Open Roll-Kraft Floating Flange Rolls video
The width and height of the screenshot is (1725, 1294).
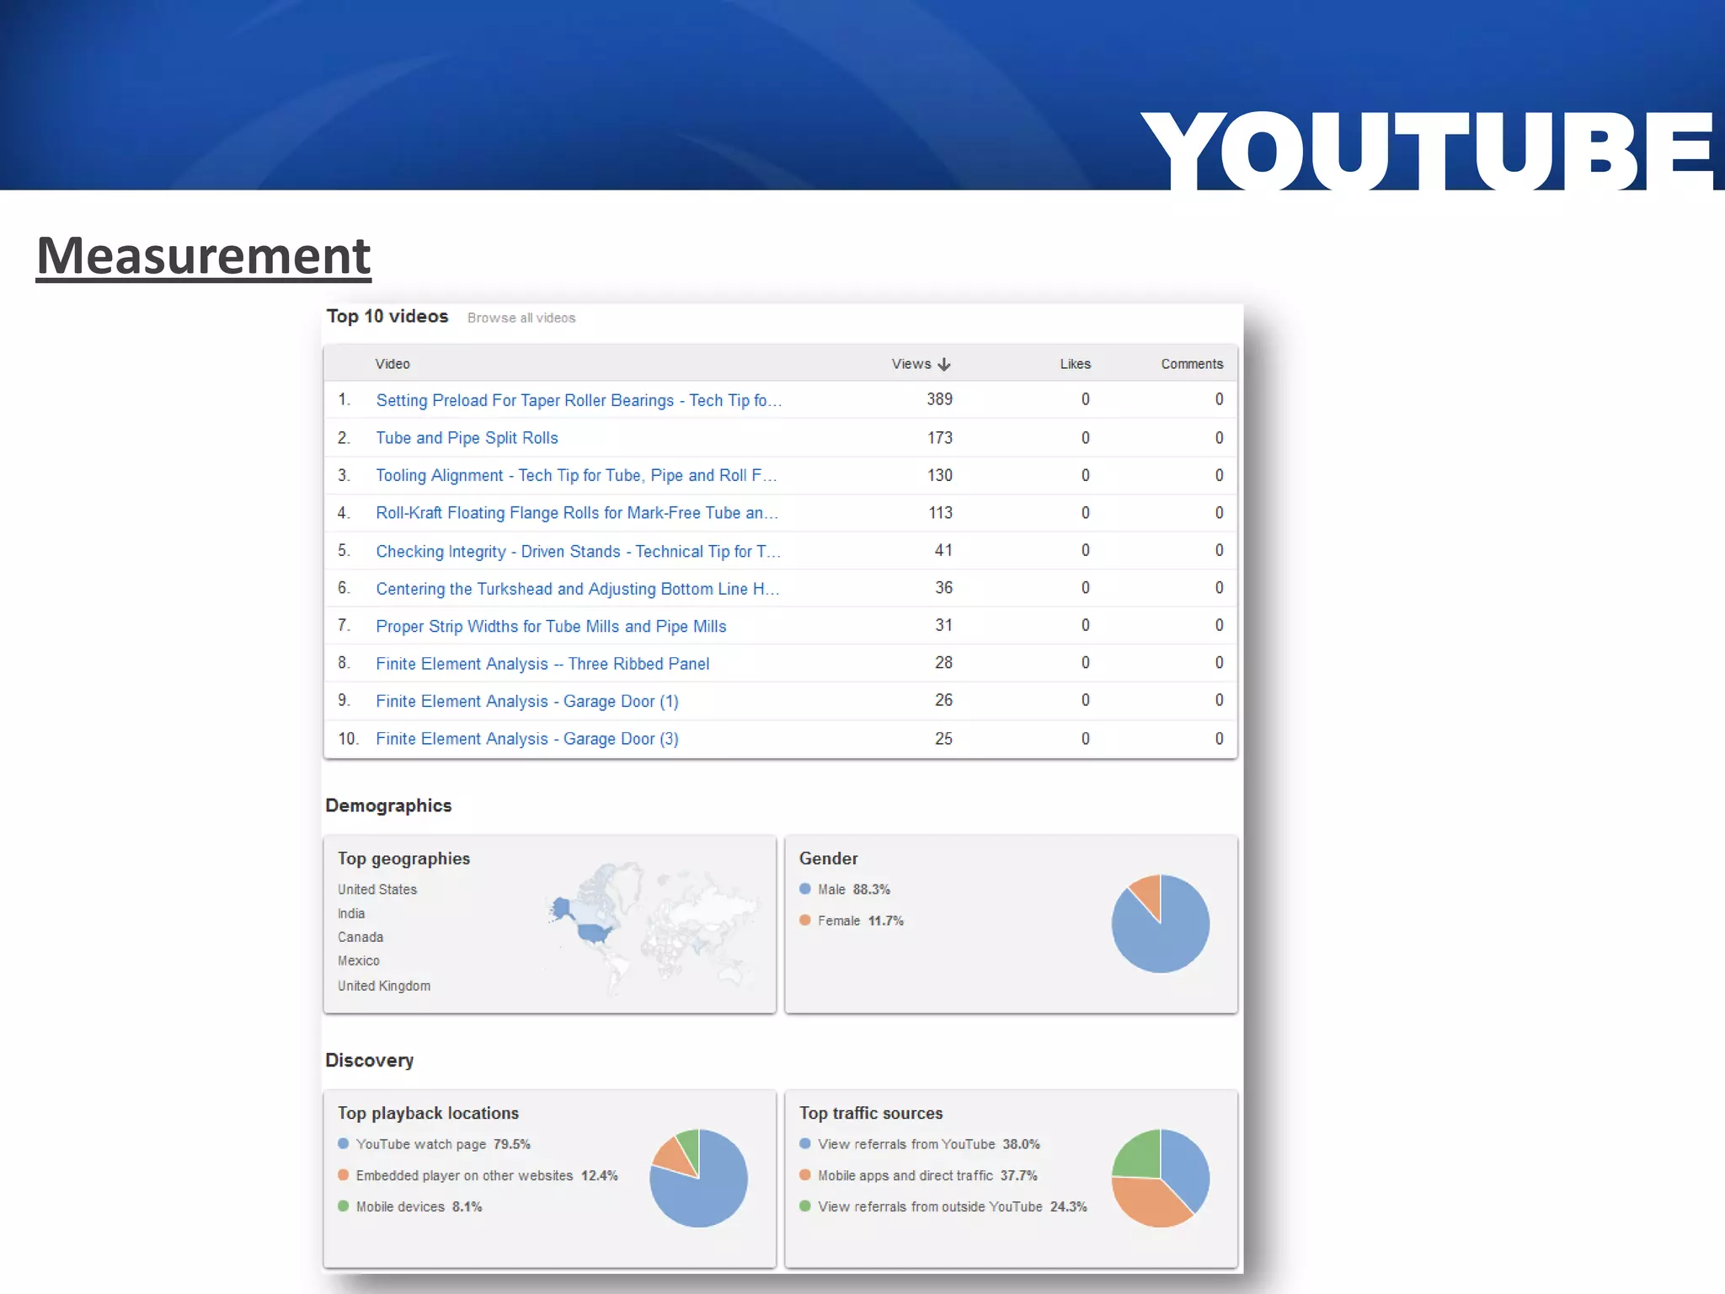pyautogui.click(x=577, y=513)
